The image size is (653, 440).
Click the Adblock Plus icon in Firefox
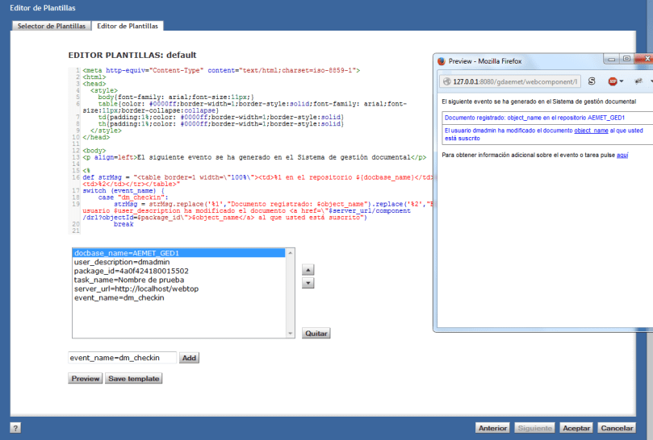tap(613, 81)
